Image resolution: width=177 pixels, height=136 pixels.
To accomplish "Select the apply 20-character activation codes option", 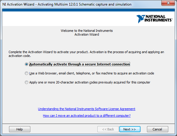I will [x=27, y=82].
